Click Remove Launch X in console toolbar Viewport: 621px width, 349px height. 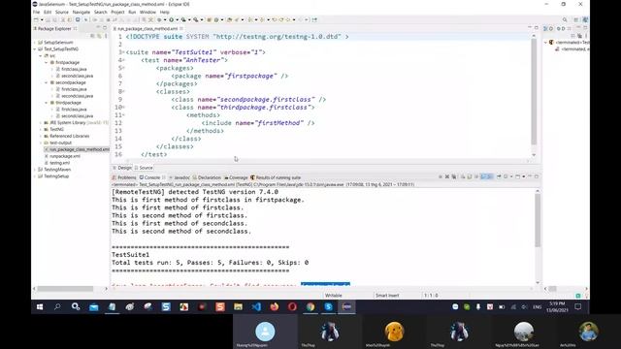(447, 176)
